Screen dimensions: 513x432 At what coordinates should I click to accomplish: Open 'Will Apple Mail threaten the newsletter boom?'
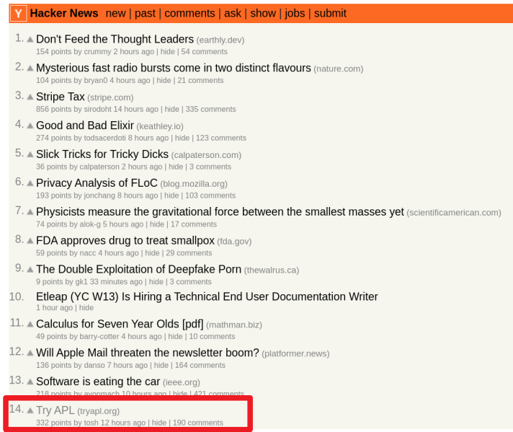tap(148, 353)
